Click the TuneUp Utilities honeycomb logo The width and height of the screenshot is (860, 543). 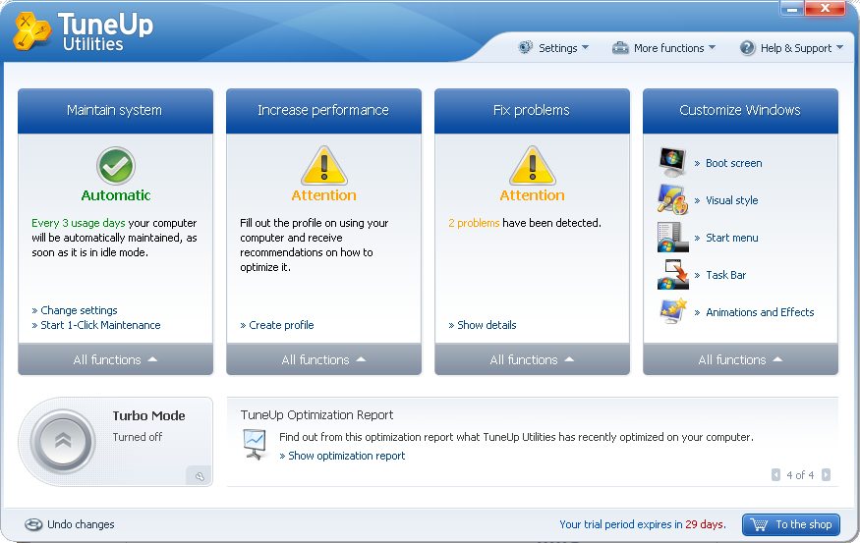tap(32, 30)
